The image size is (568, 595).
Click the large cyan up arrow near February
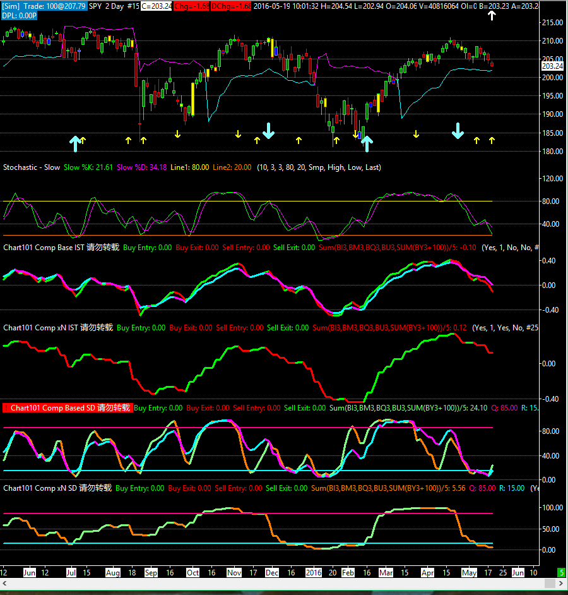pos(367,143)
